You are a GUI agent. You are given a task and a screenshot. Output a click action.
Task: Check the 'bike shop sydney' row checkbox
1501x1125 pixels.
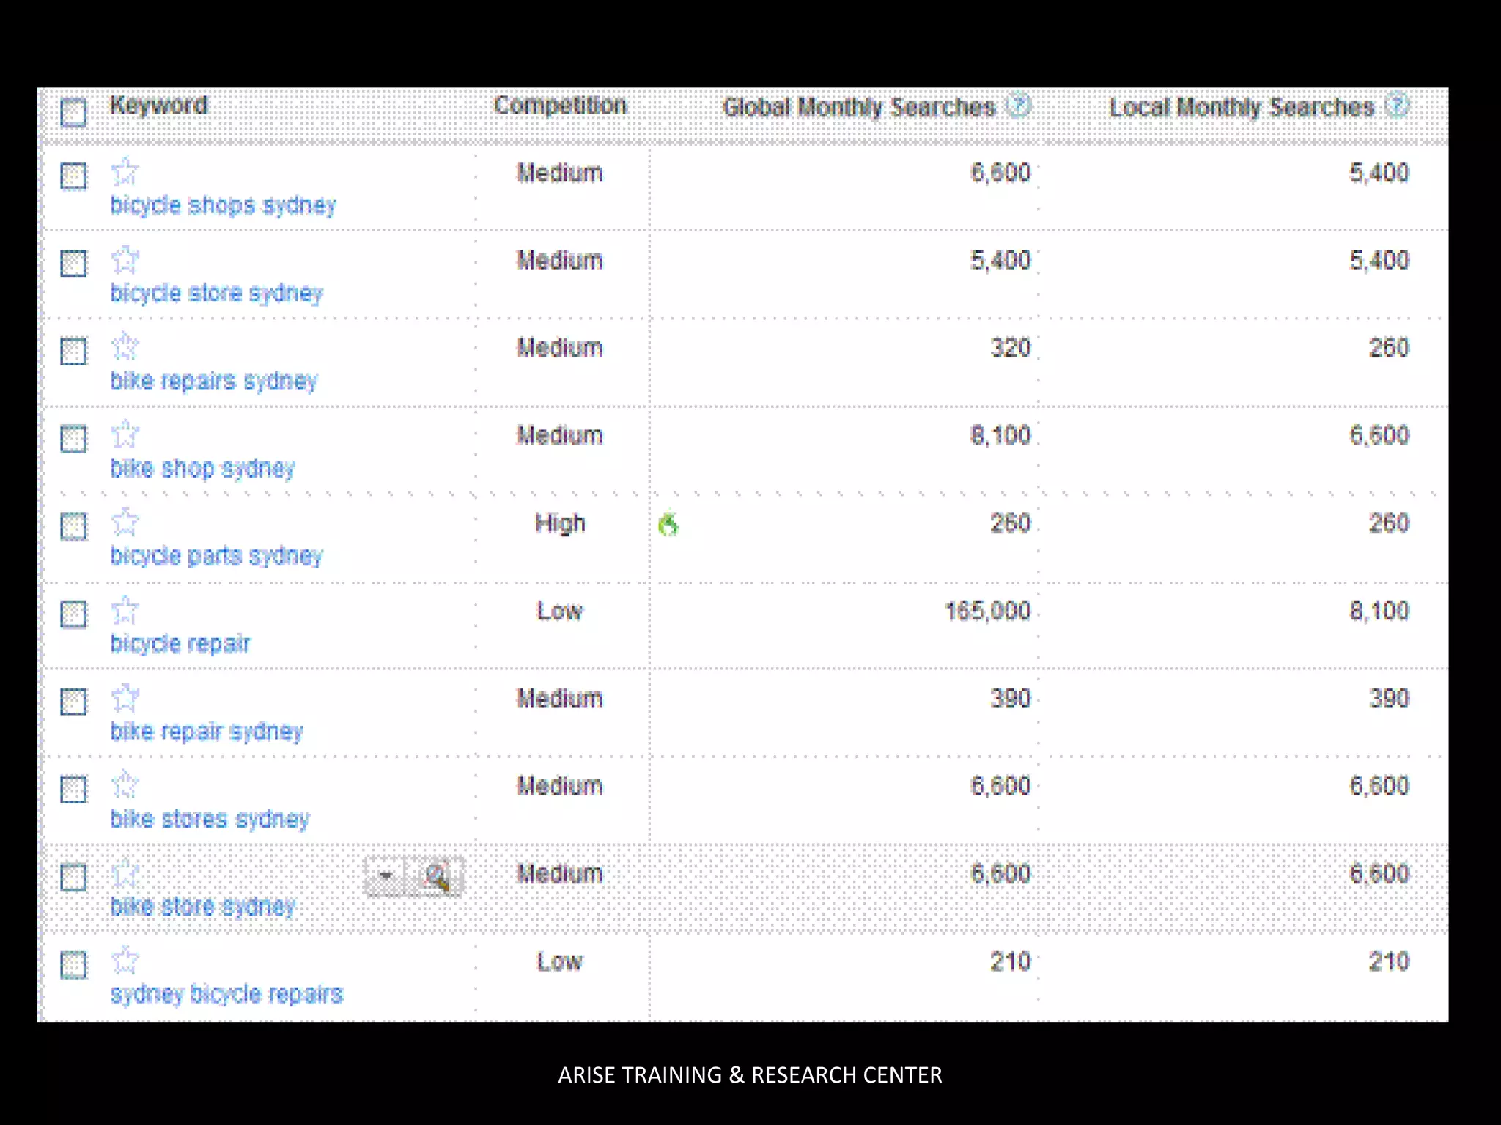(73, 439)
